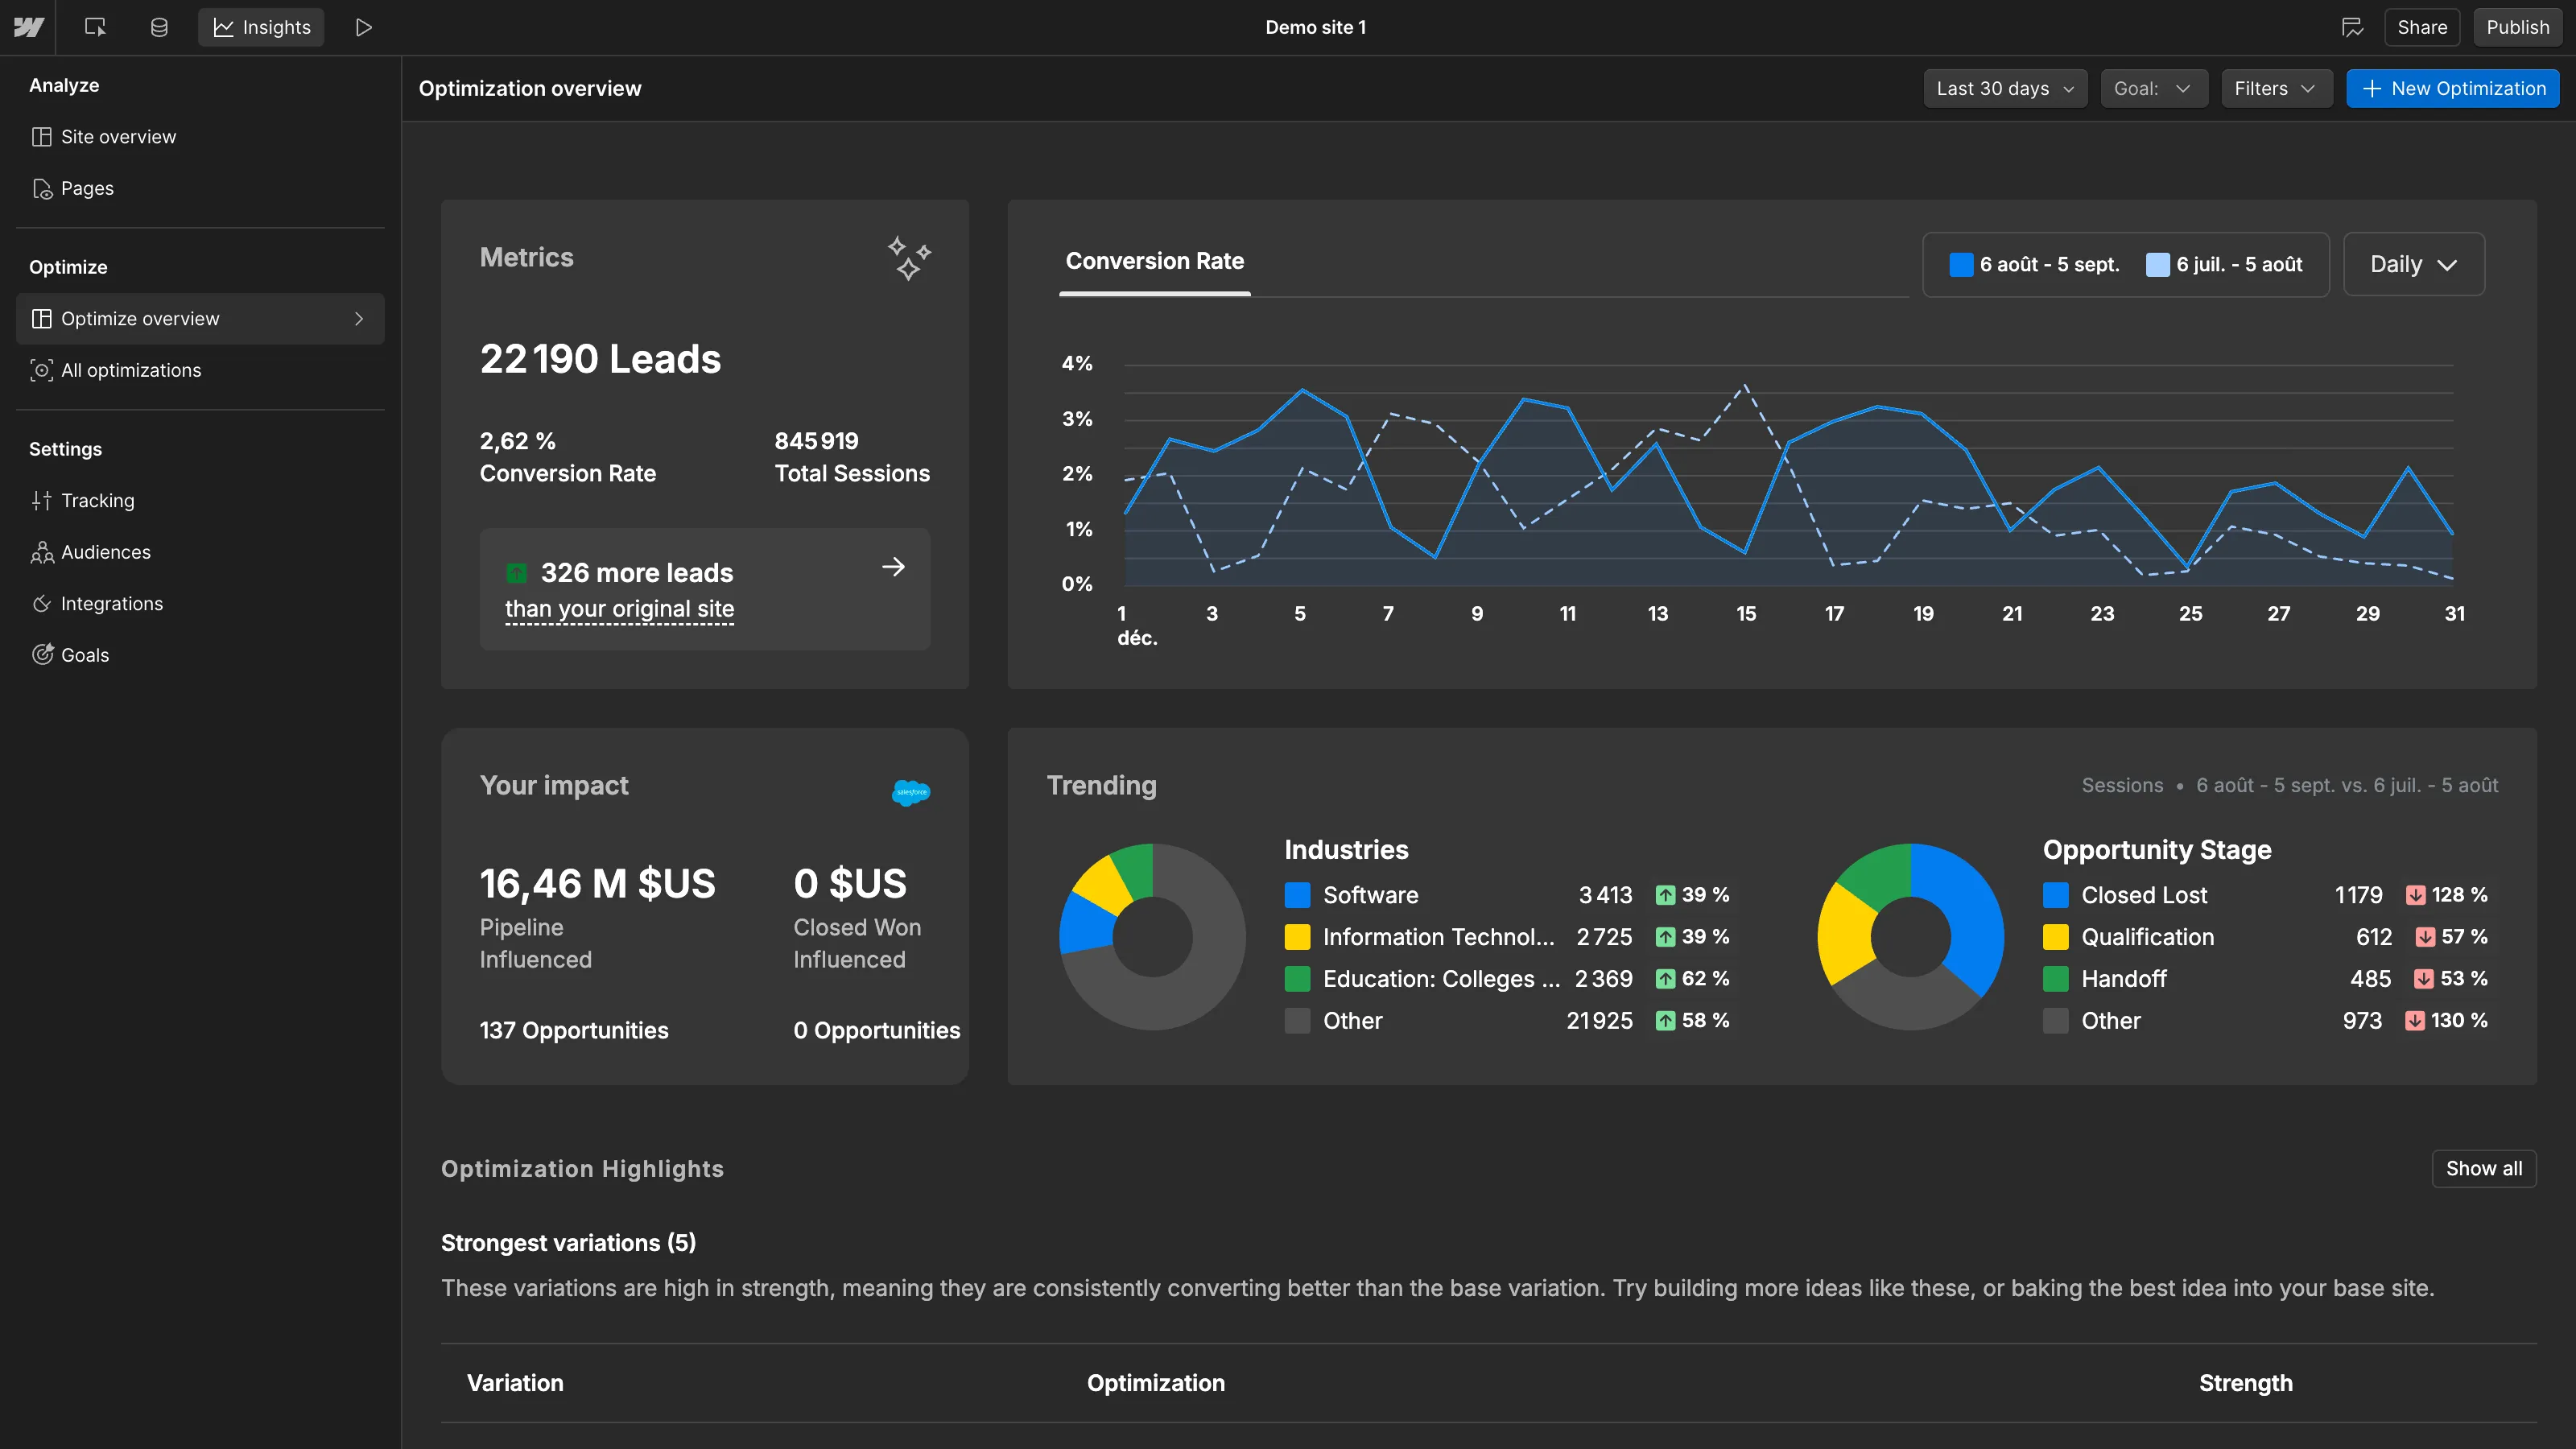Viewport: 2576px width, 1449px height.
Task: Click the Integrations plug icon
Action: point(41,604)
